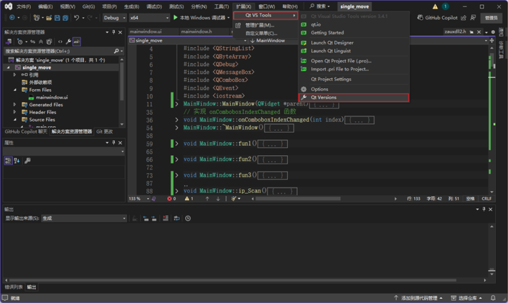Screen dimensions: 508x303
Task: Click the green start debugging play icon
Action: [175, 18]
